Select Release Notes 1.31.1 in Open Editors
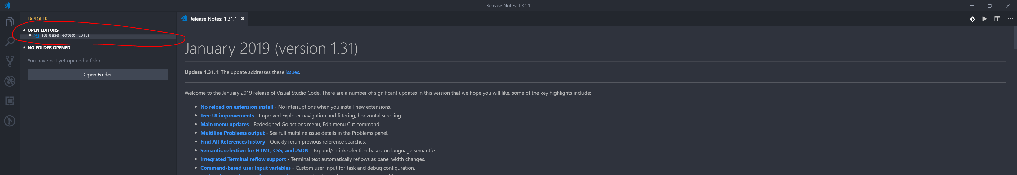This screenshot has width=1017, height=175. [66, 35]
